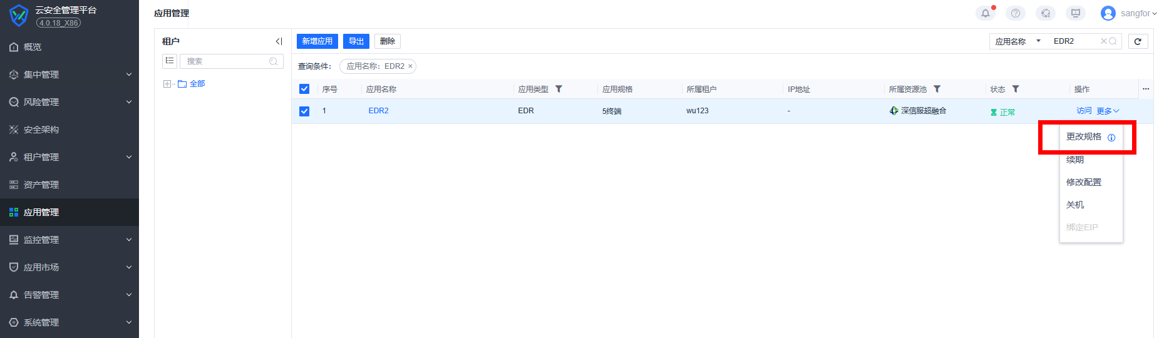Open the EDR2 application name link

(x=378, y=111)
